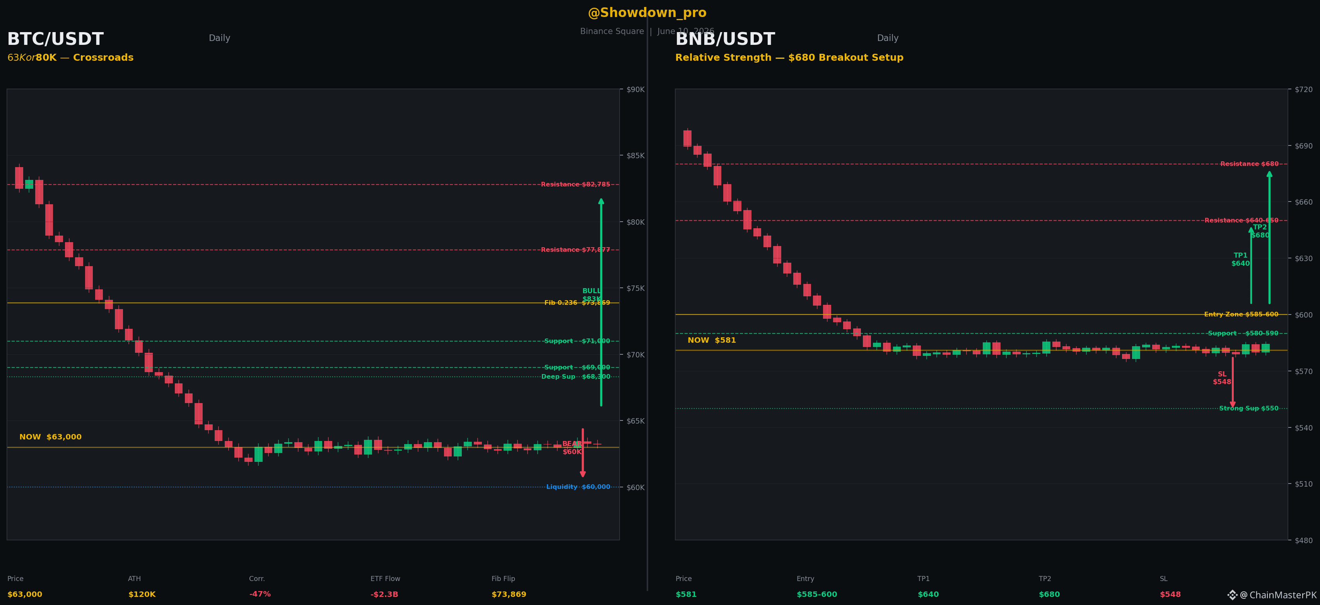This screenshot has width=1320, height=605.
Task: Select the $680 value under TP2 in the stats row
Action: coord(1049,594)
